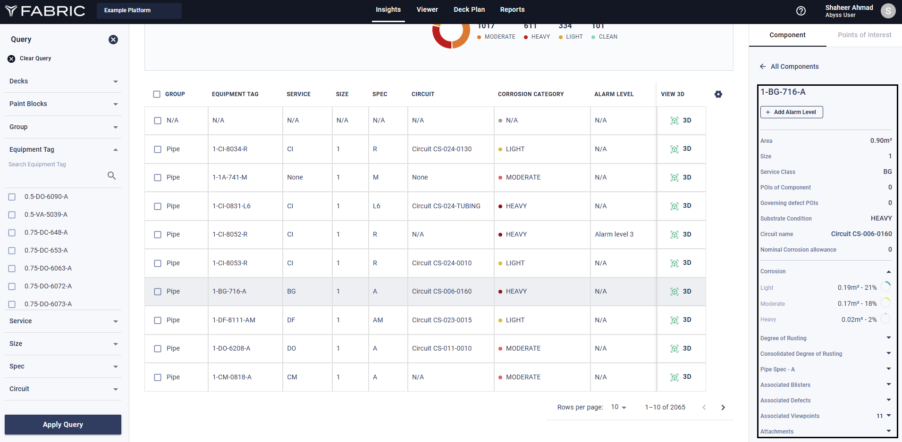Open table column settings gear icon
The width and height of the screenshot is (902, 442).
click(x=718, y=94)
